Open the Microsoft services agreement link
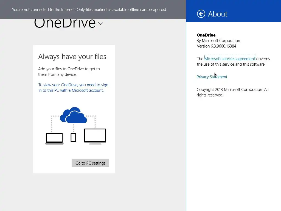Screen dimensions: 281x211 [230, 59]
